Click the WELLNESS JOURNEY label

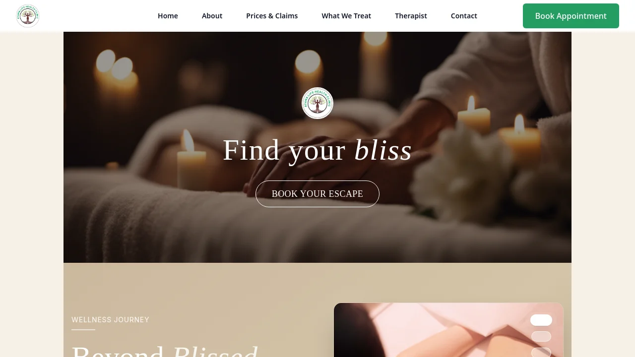[x=110, y=320]
